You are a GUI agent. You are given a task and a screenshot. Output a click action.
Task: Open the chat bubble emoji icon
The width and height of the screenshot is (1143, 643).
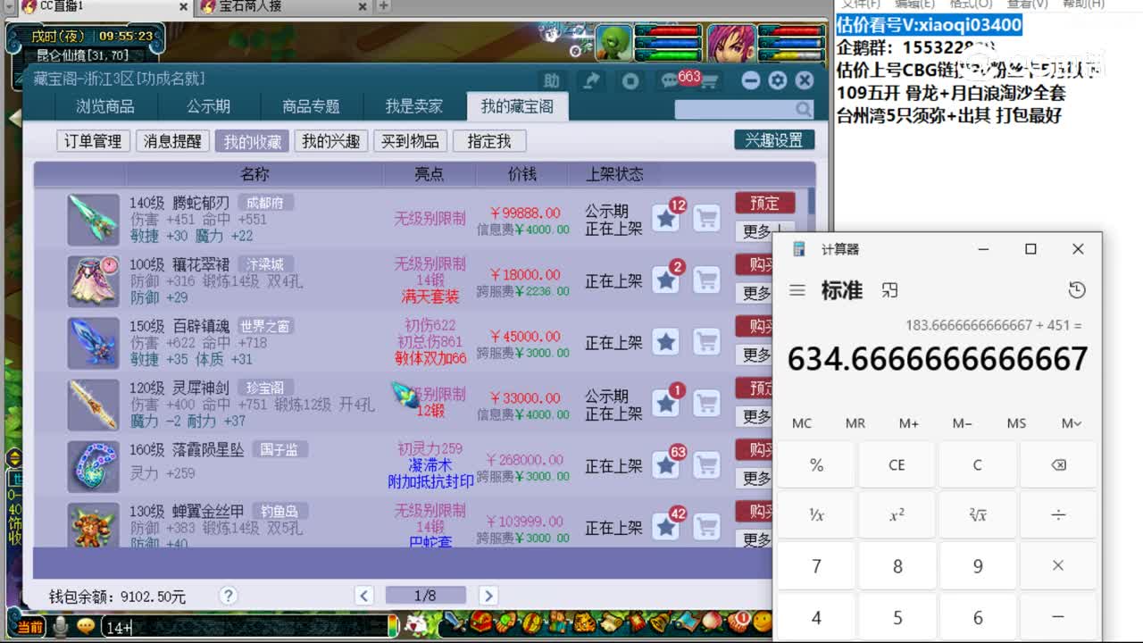pos(86,627)
